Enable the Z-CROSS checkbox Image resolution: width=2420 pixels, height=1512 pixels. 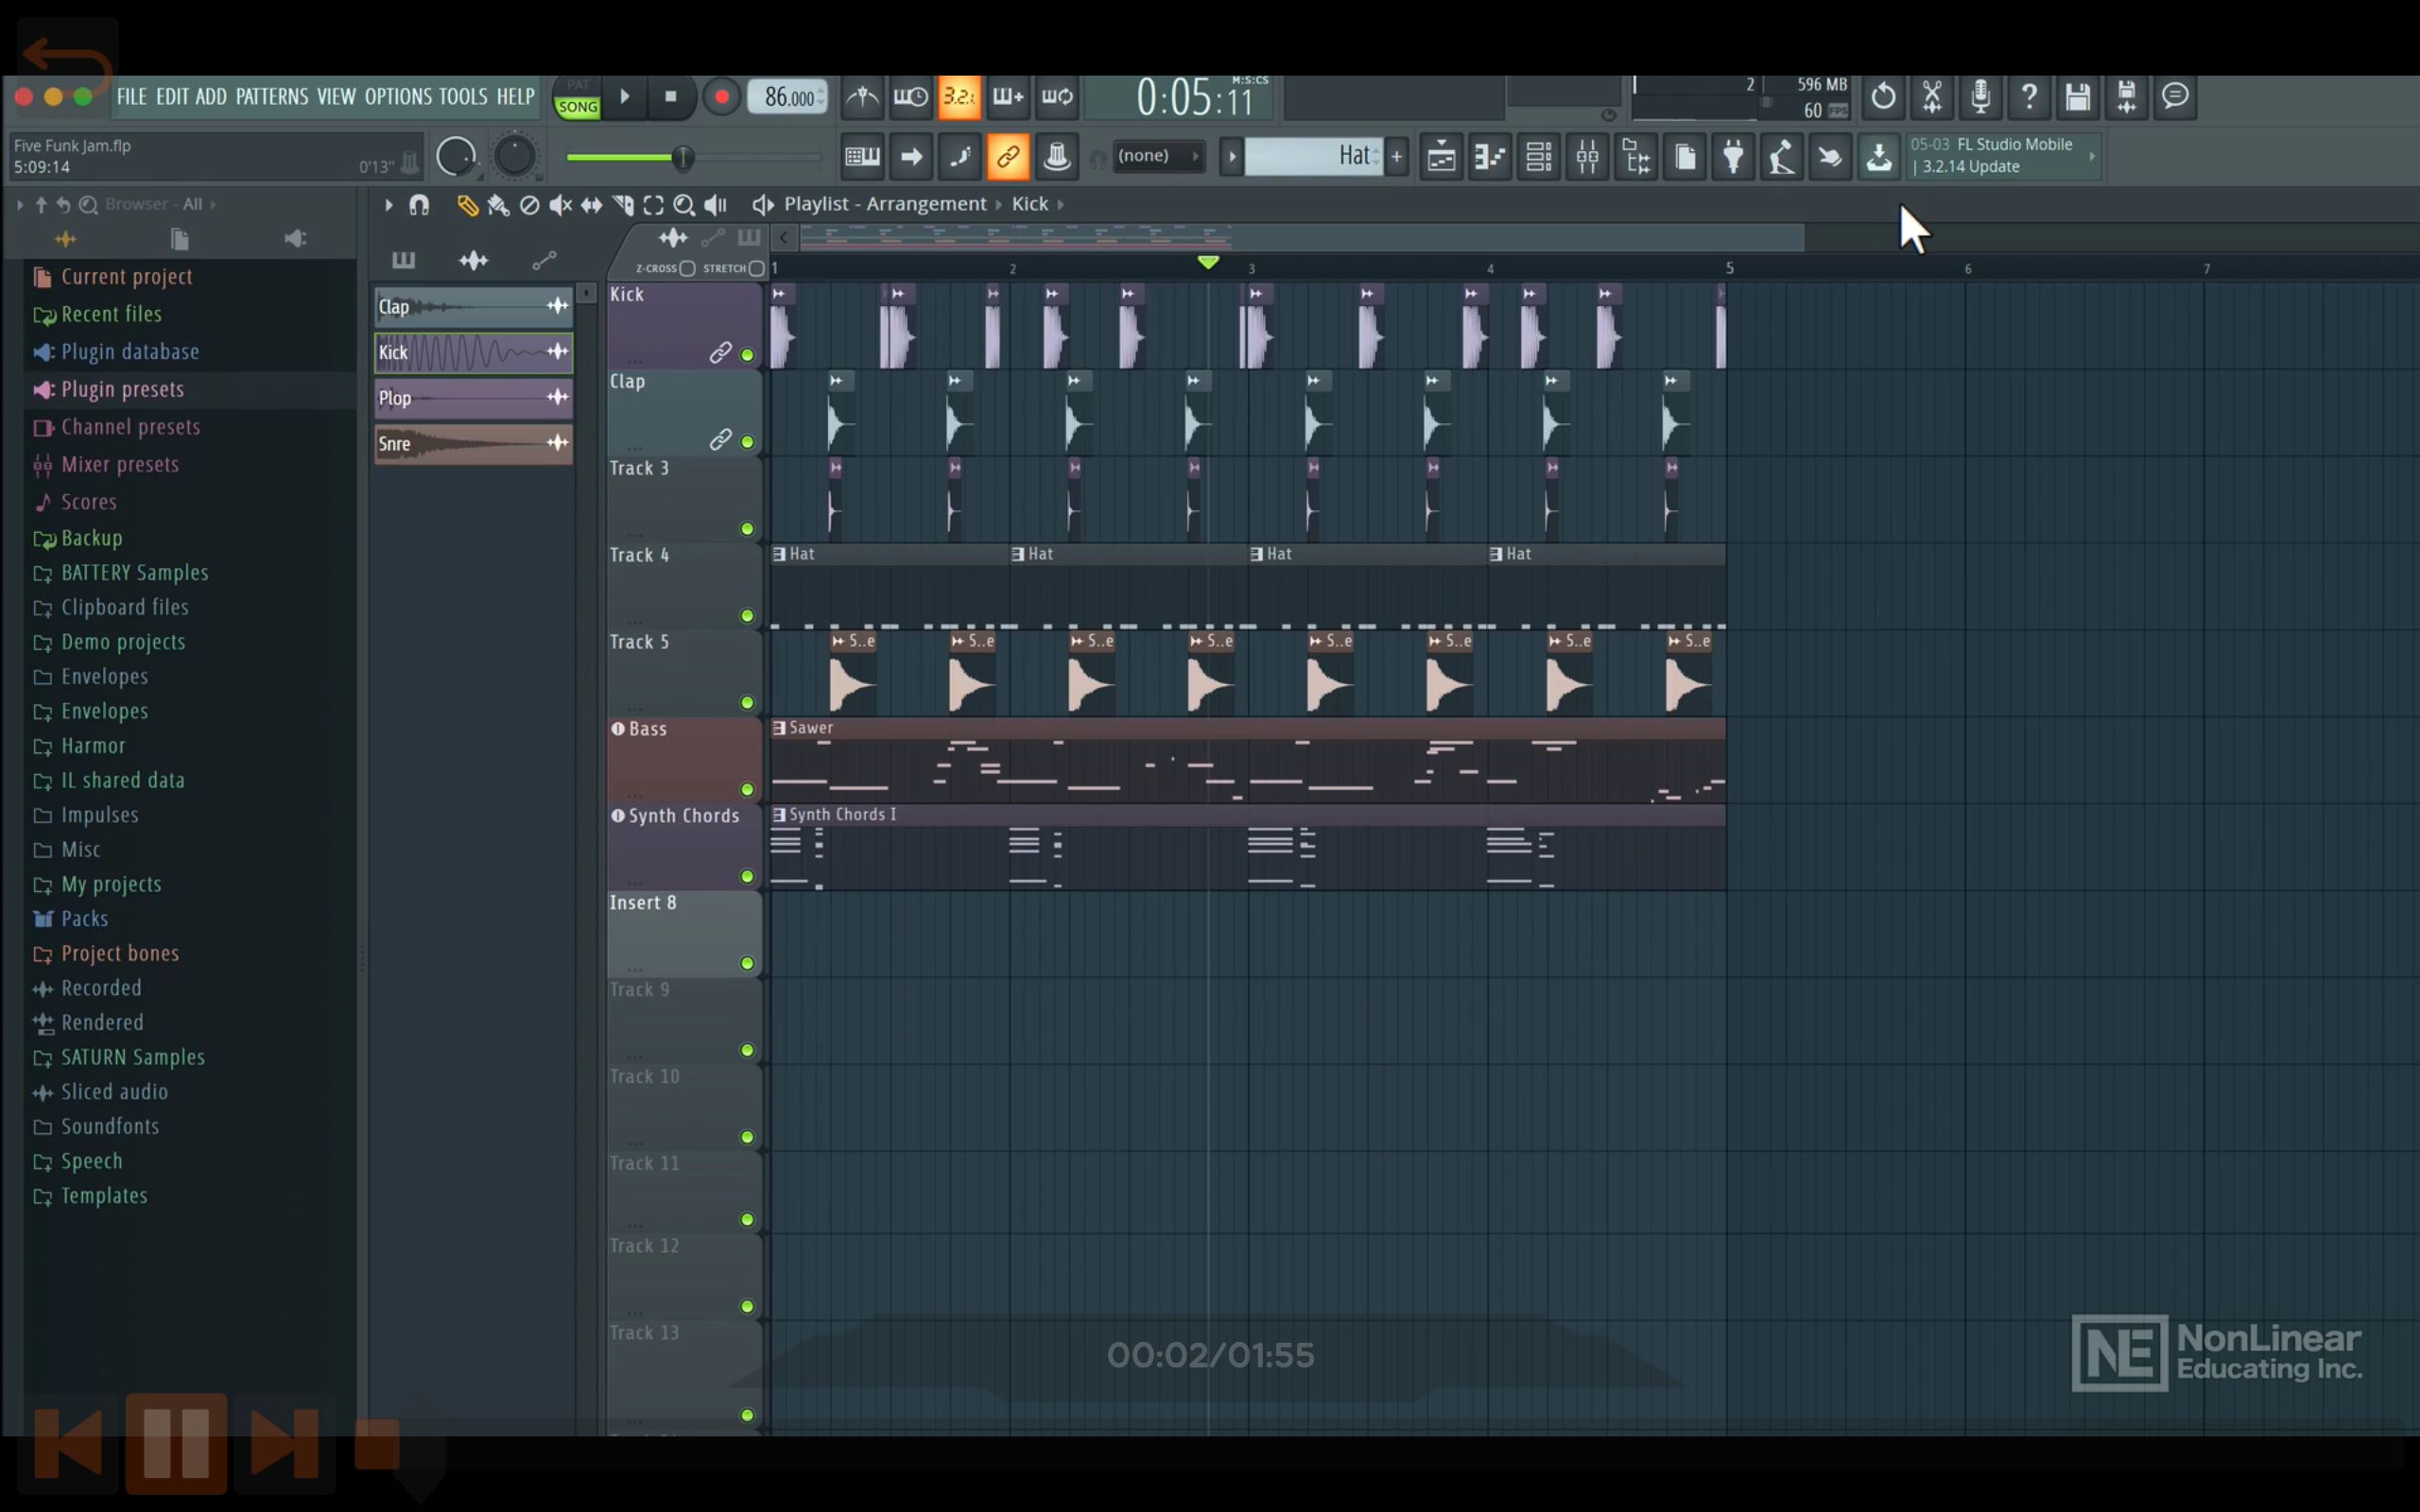pos(687,268)
